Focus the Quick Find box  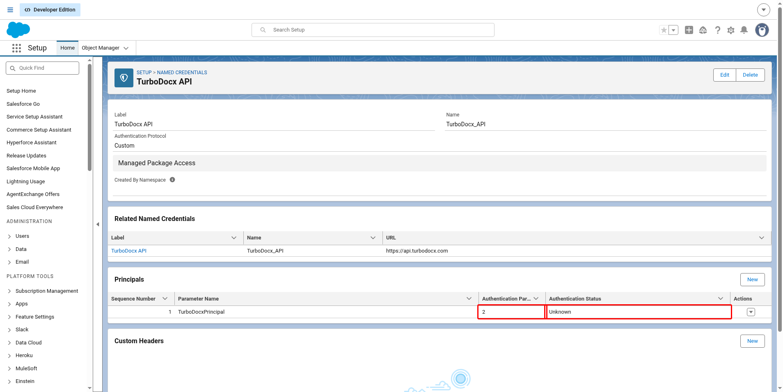click(42, 68)
